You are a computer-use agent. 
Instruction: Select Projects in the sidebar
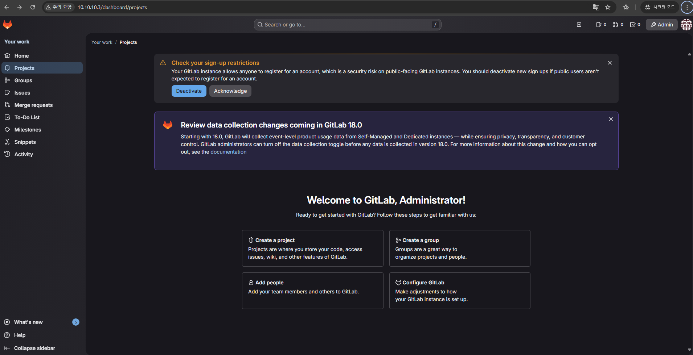(x=42, y=68)
